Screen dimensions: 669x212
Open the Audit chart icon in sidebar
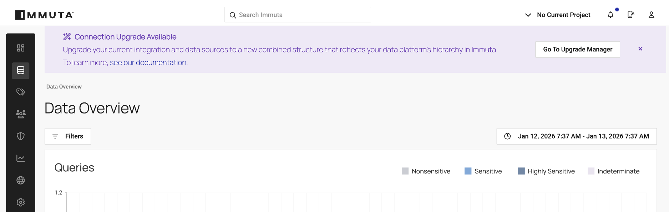pos(21,158)
